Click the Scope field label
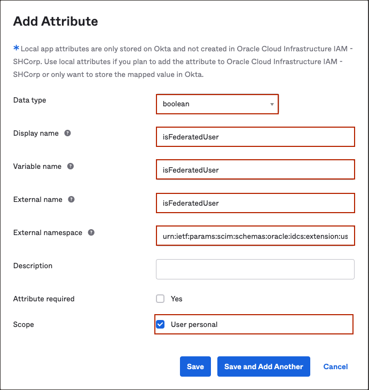The height and width of the screenshot is (390, 369). (x=25, y=324)
